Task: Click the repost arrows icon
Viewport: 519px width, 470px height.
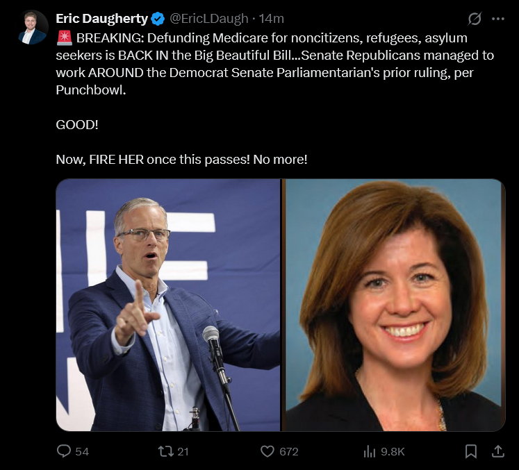Action: 166,451
